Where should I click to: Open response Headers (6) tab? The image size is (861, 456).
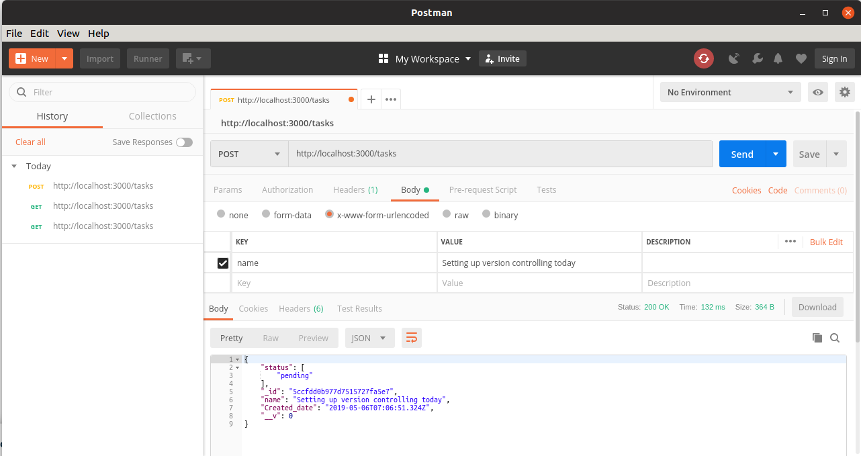(301, 308)
